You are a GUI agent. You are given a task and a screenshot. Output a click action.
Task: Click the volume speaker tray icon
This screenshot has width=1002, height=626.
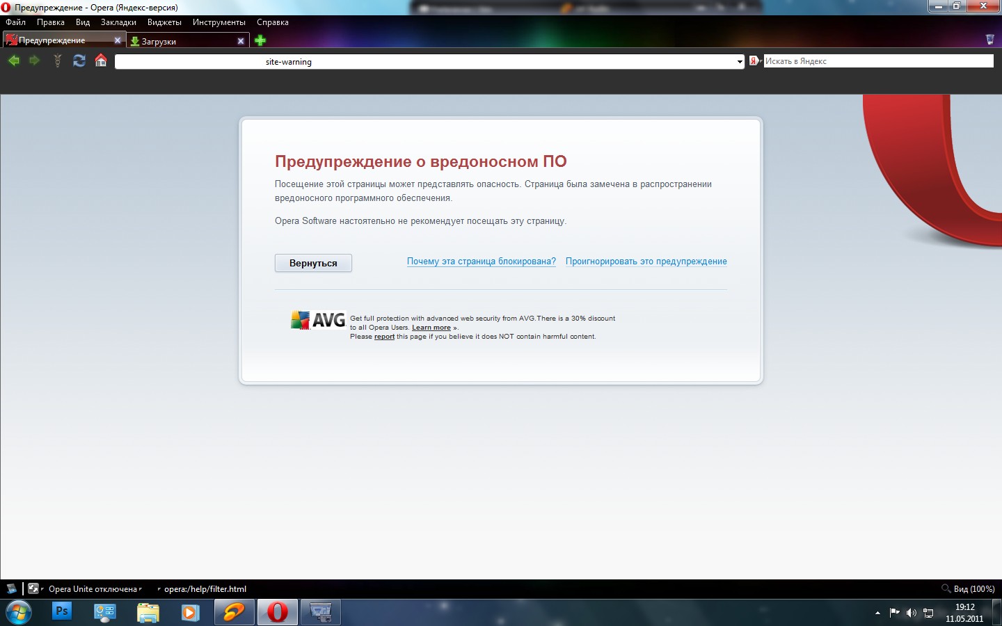coord(912,613)
